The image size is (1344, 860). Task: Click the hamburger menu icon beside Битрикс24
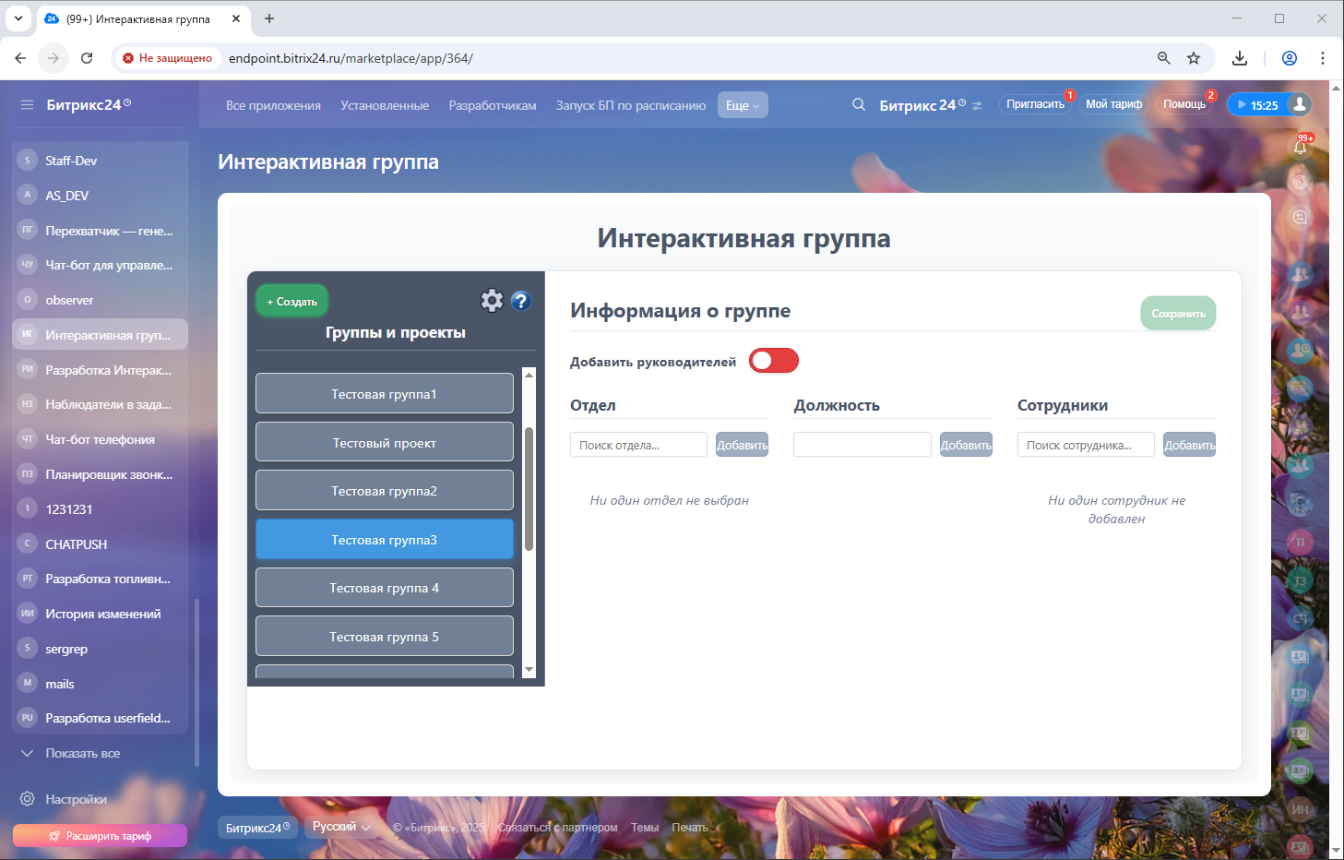coord(27,105)
